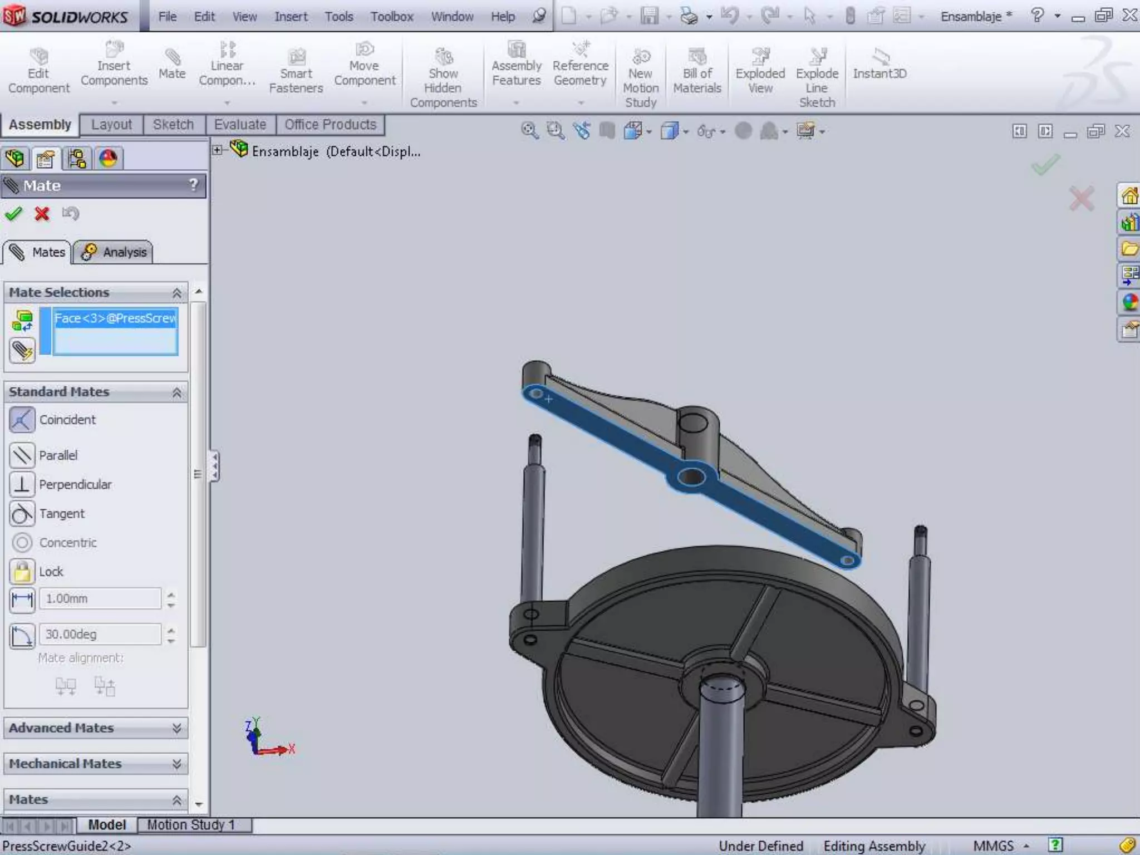Toggle the Lock mate option
Image resolution: width=1140 pixels, height=855 pixels.
click(x=22, y=572)
